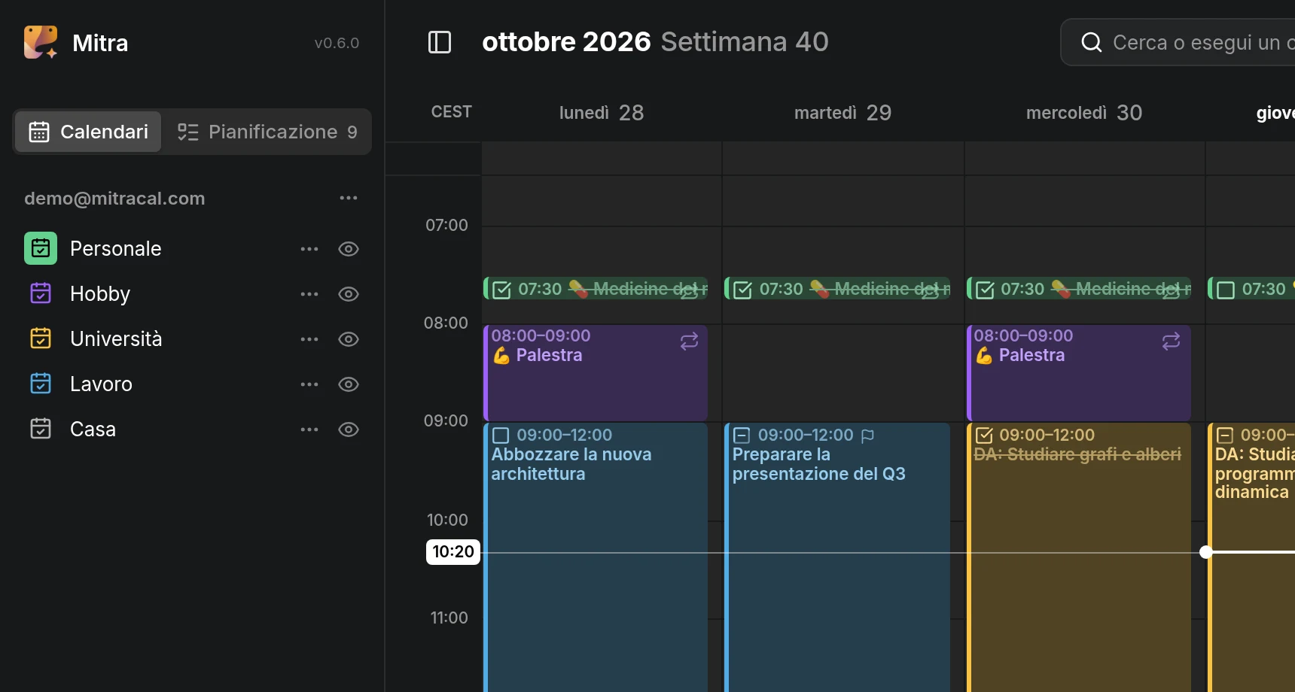Hide the Lavoro calendar
Screen dimensions: 1295x692
349,384
